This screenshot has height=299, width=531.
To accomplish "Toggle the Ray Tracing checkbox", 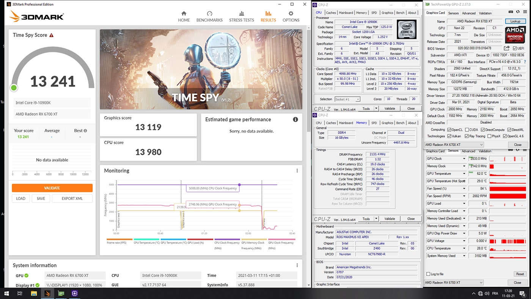I will [x=467, y=136].
